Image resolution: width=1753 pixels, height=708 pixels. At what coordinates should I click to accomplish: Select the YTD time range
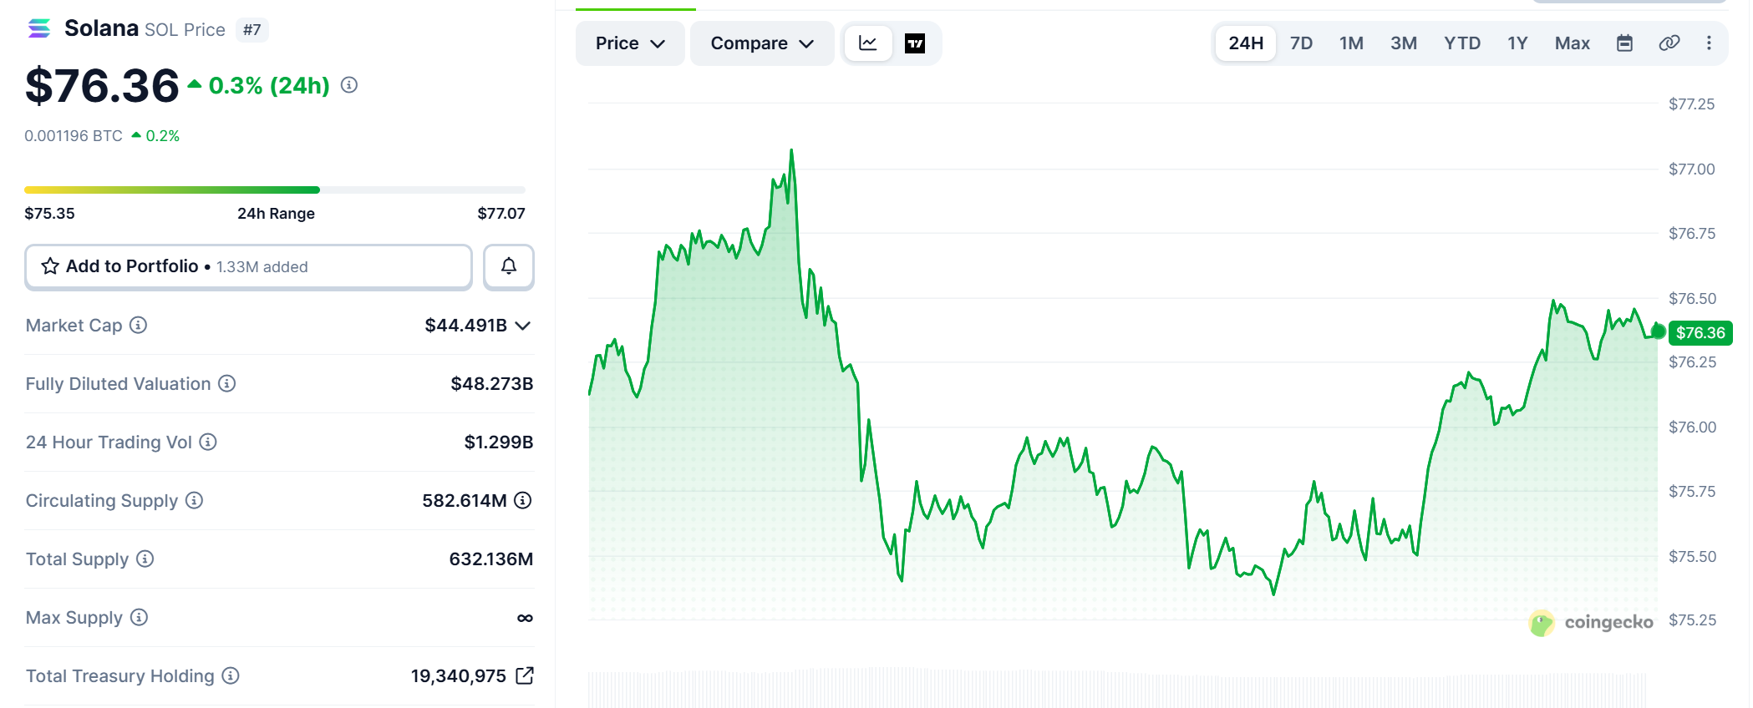click(1462, 43)
